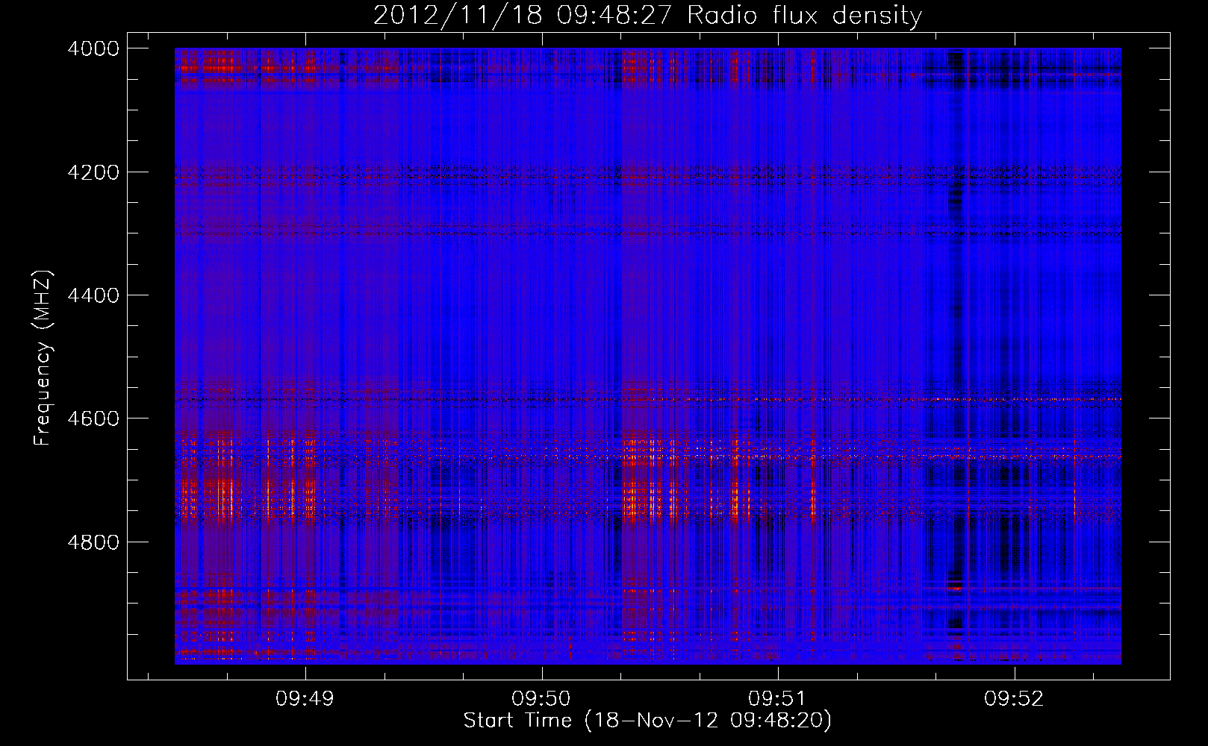Click the 4400 frequency tick label
Viewport: 1208px width, 746px height.
pyautogui.click(x=93, y=295)
